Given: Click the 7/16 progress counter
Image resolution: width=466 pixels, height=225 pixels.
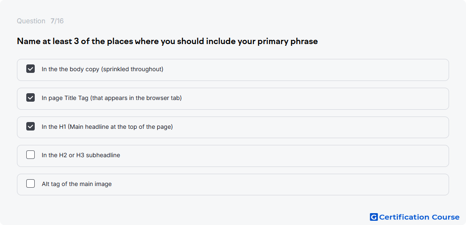Looking at the screenshot, I should click(57, 21).
